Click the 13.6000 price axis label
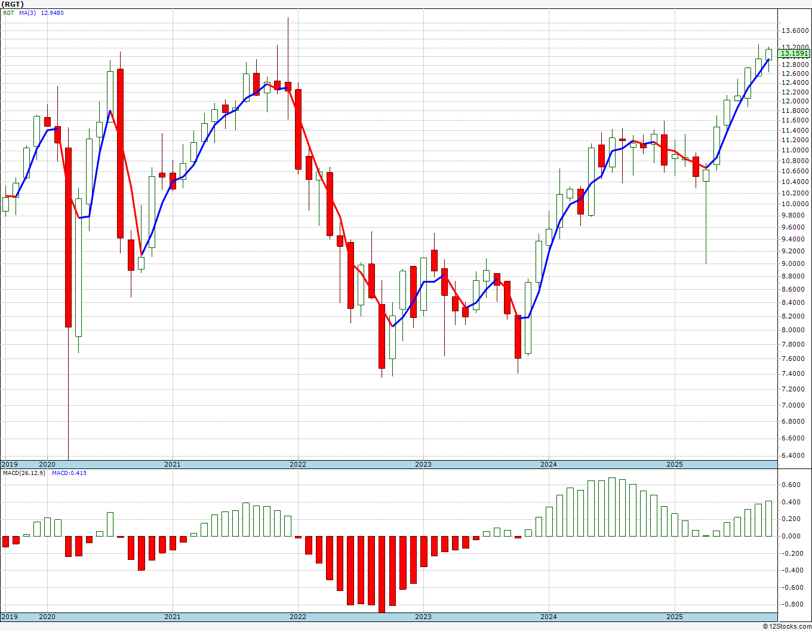The height and width of the screenshot is (631, 812). click(795, 30)
